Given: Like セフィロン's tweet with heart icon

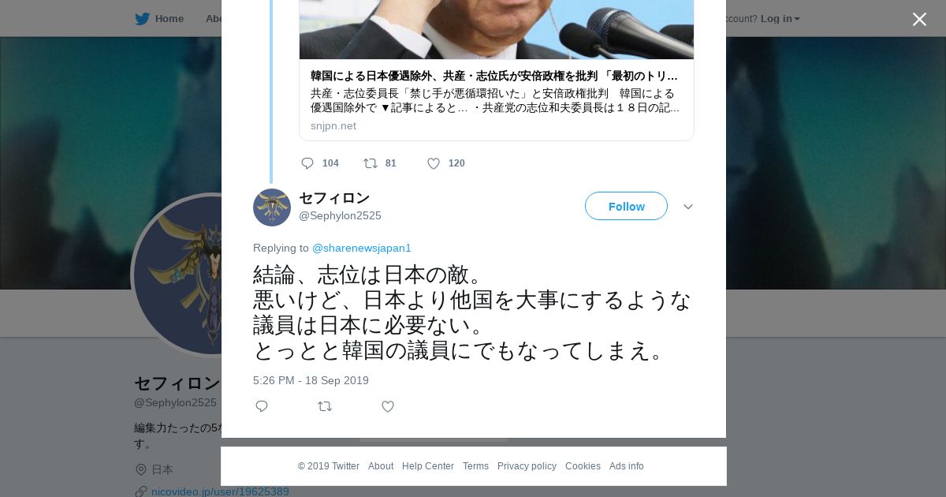Looking at the screenshot, I should pyautogui.click(x=388, y=406).
